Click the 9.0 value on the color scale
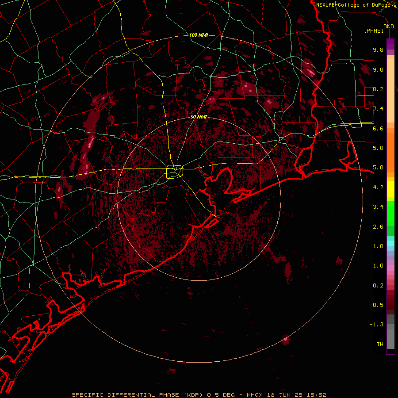The height and width of the screenshot is (398, 398). 378,69
